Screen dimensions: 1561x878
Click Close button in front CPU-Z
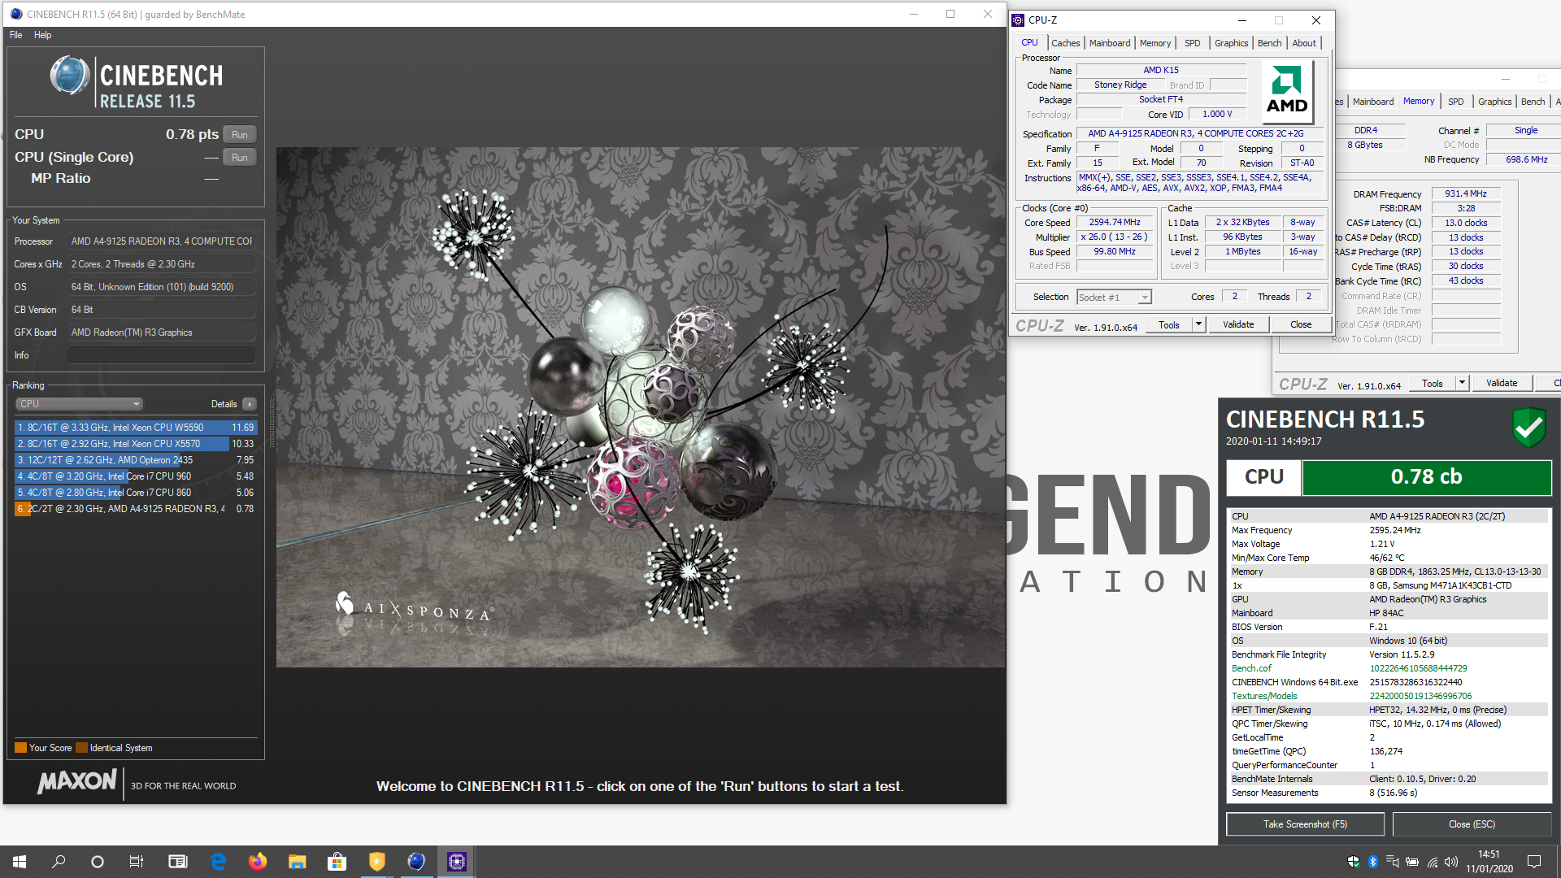pyautogui.click(x=1301, y=324)
